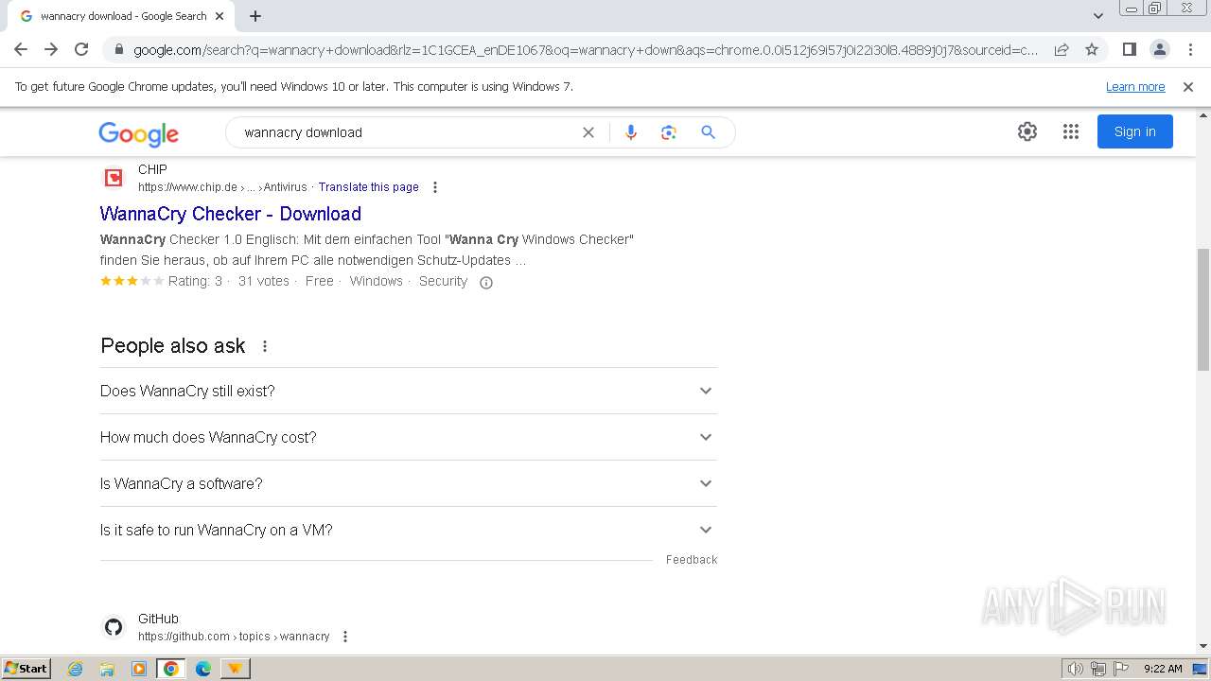Viewport: 1211px width, 681px height.
Task: Open a new browser tab
Action: point(255,16)
